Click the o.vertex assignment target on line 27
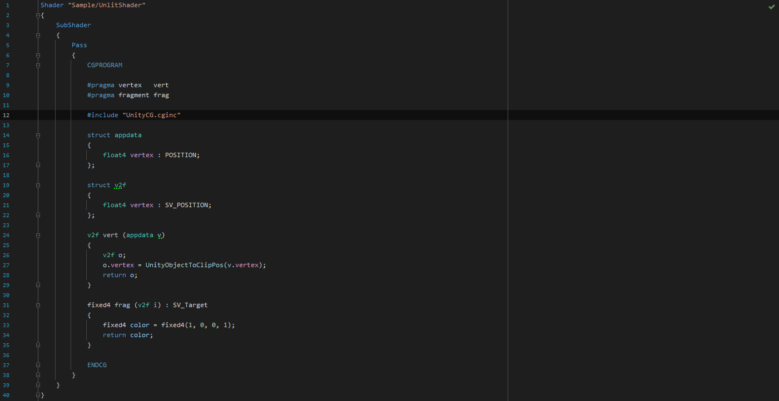 tap(118, 265)
